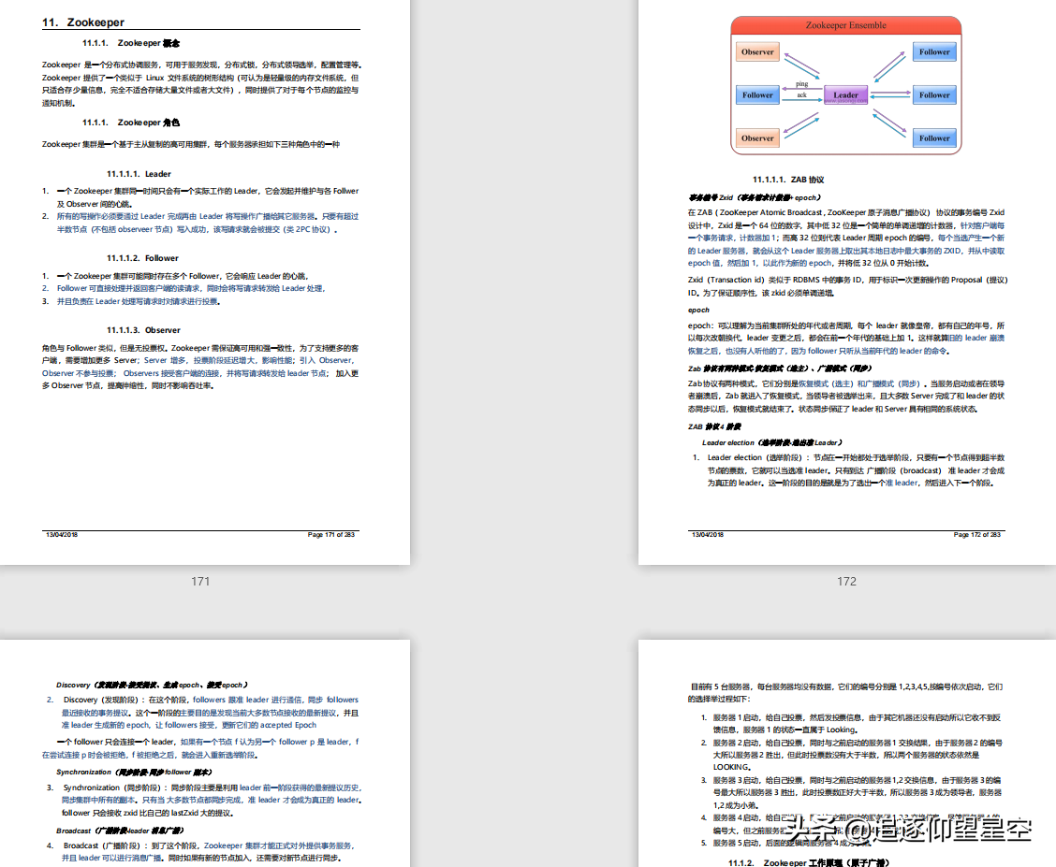Click the '11.1.1.1. ZAB 协议' heading
The image size is (1056, 867).
788,180
